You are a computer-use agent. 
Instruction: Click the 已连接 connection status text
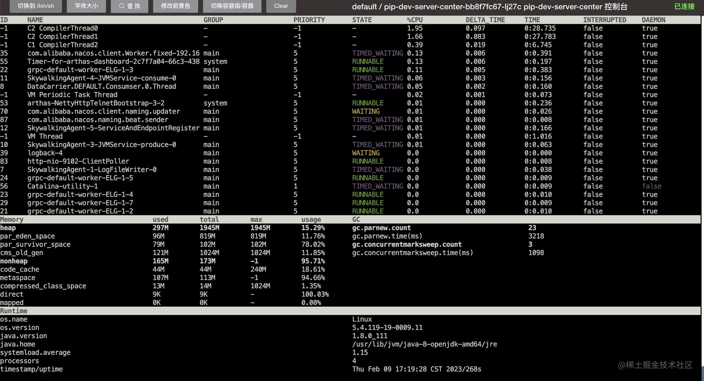(684, 7)
